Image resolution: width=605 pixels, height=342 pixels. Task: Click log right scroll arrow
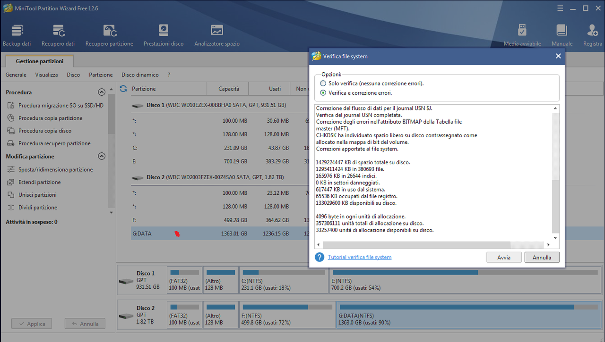(548, 245)
